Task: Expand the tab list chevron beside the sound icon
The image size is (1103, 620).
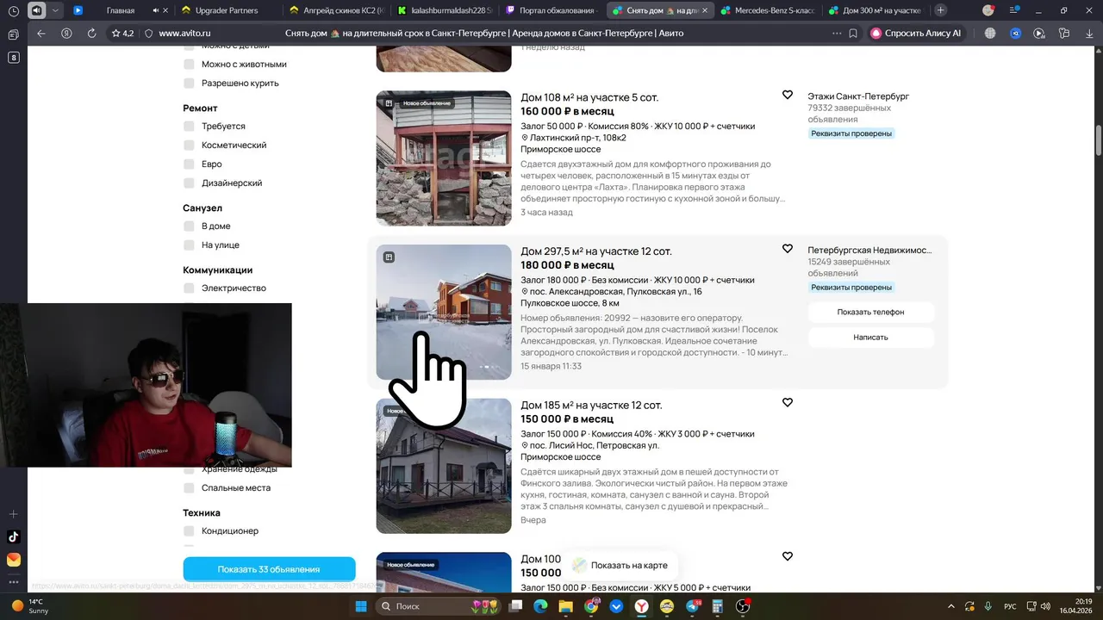Action: pos(55,10)
